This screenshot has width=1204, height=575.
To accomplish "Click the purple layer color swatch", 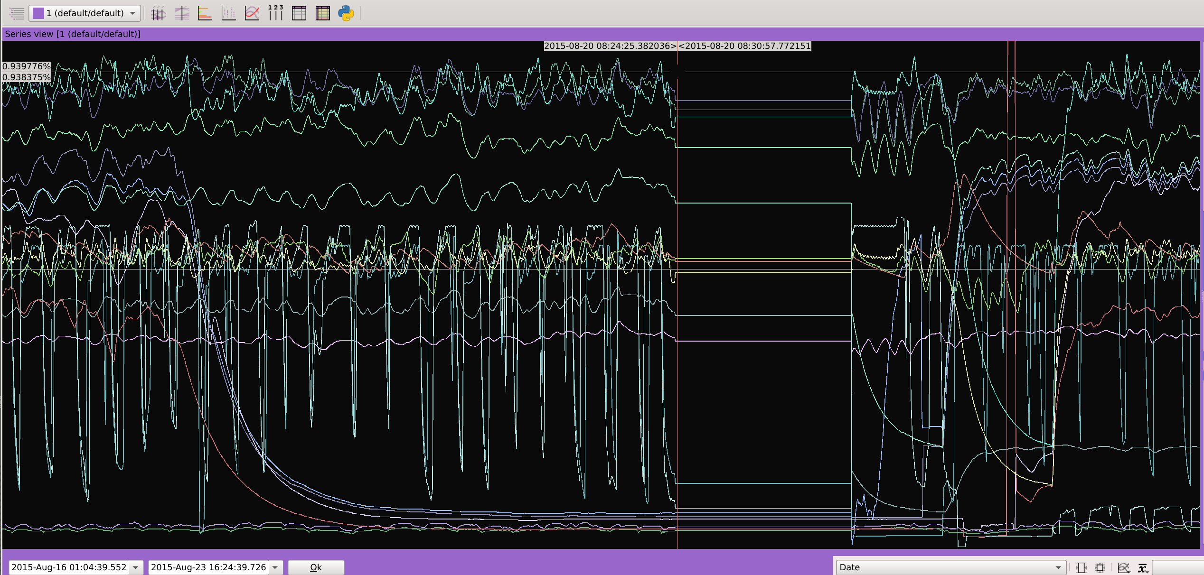I will (x=38, y=13).
